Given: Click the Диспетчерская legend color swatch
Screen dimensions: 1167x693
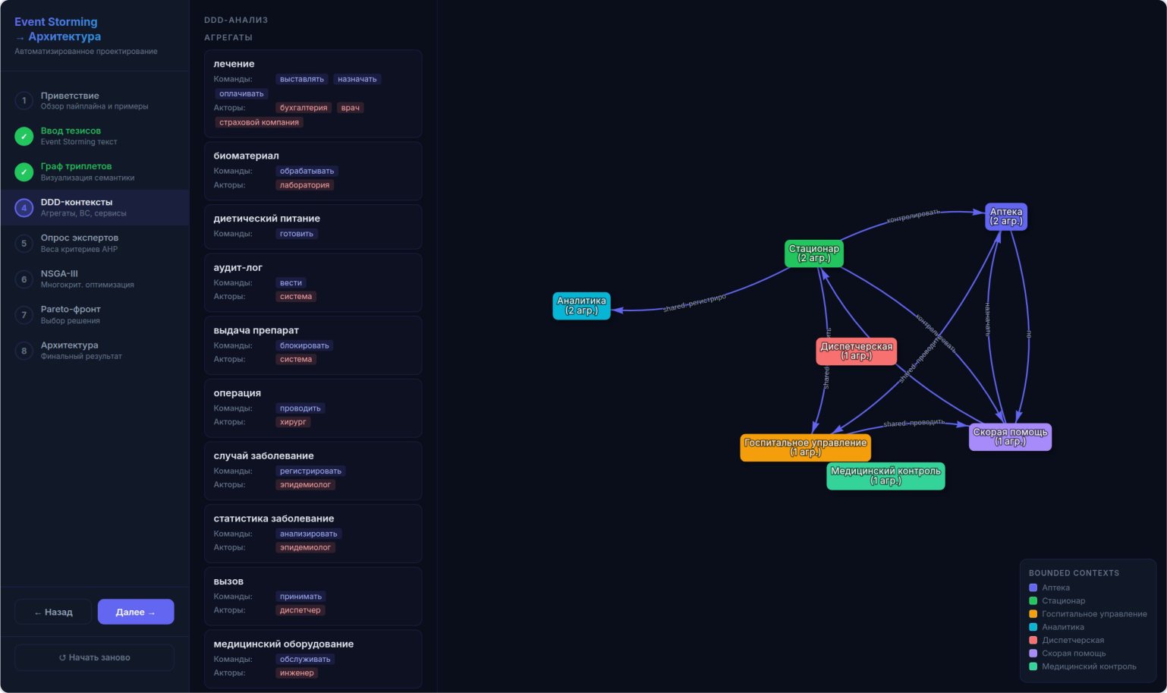Looking at the screenshot, I should click(1033, 640).
